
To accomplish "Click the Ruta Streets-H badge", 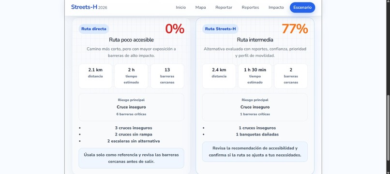I will [220, 29].
